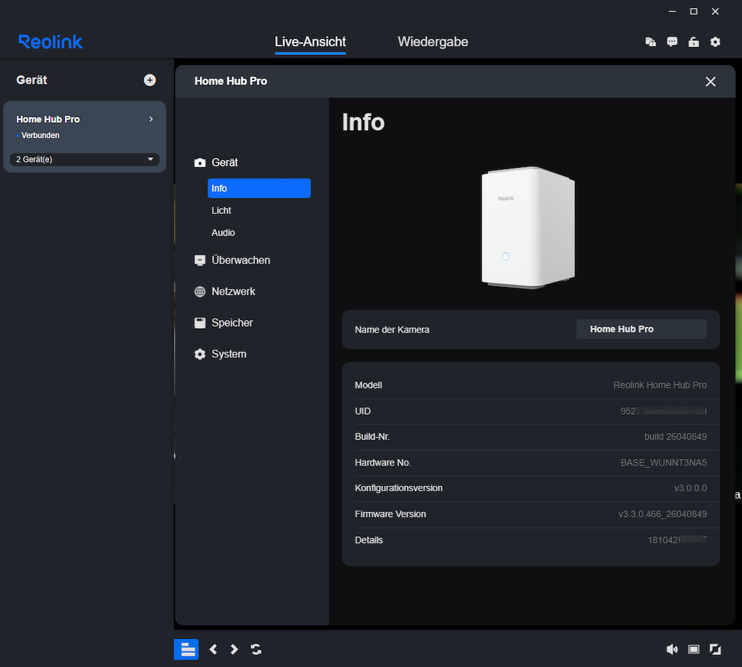Mute sound with the speaker icon
The height and width of the screenshot is (667, 742).
point(672,649)
